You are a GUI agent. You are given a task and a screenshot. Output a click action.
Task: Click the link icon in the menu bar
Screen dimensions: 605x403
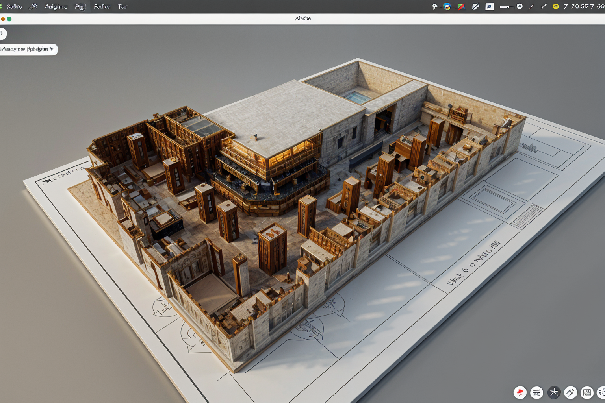(x=33, y=7)
